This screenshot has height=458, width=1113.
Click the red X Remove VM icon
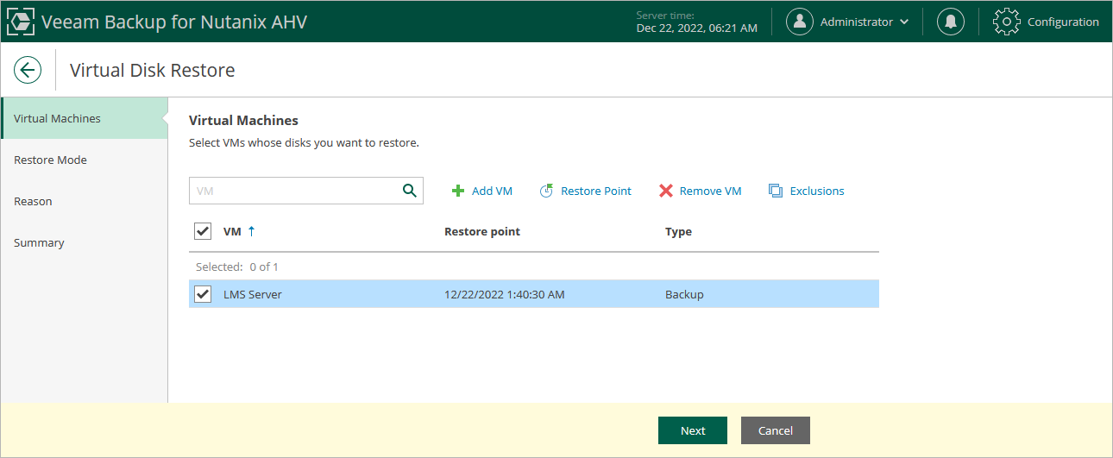tap(666, 191)
